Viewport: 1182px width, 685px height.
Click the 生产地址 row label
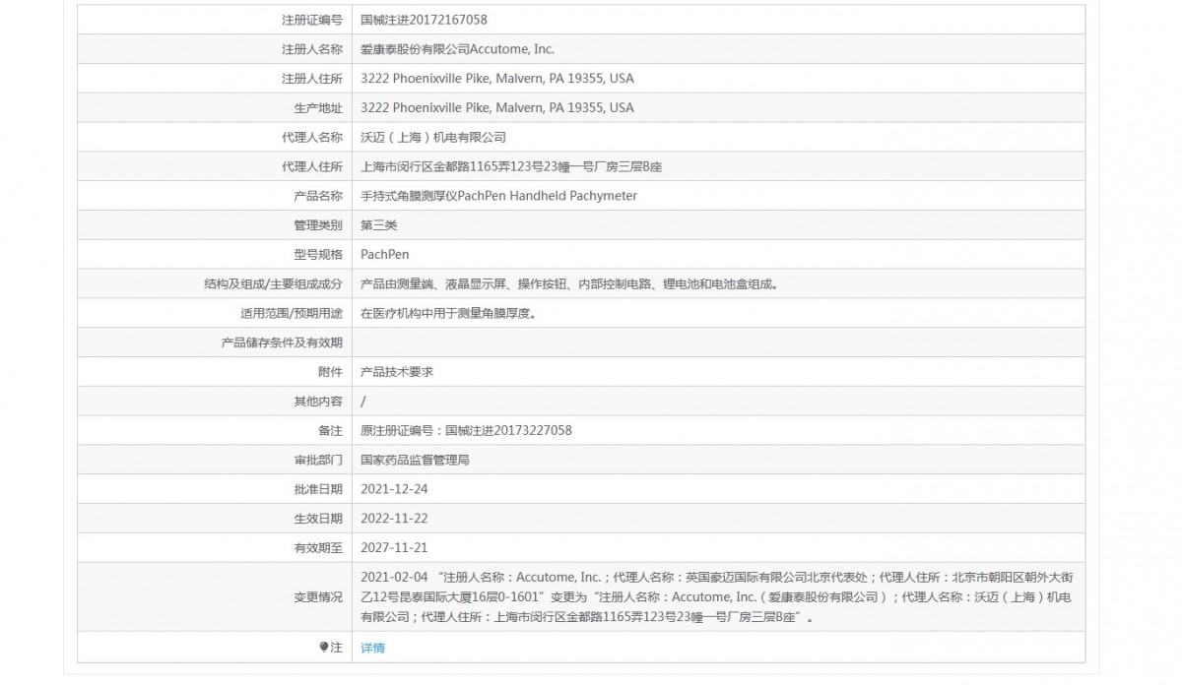318,108
